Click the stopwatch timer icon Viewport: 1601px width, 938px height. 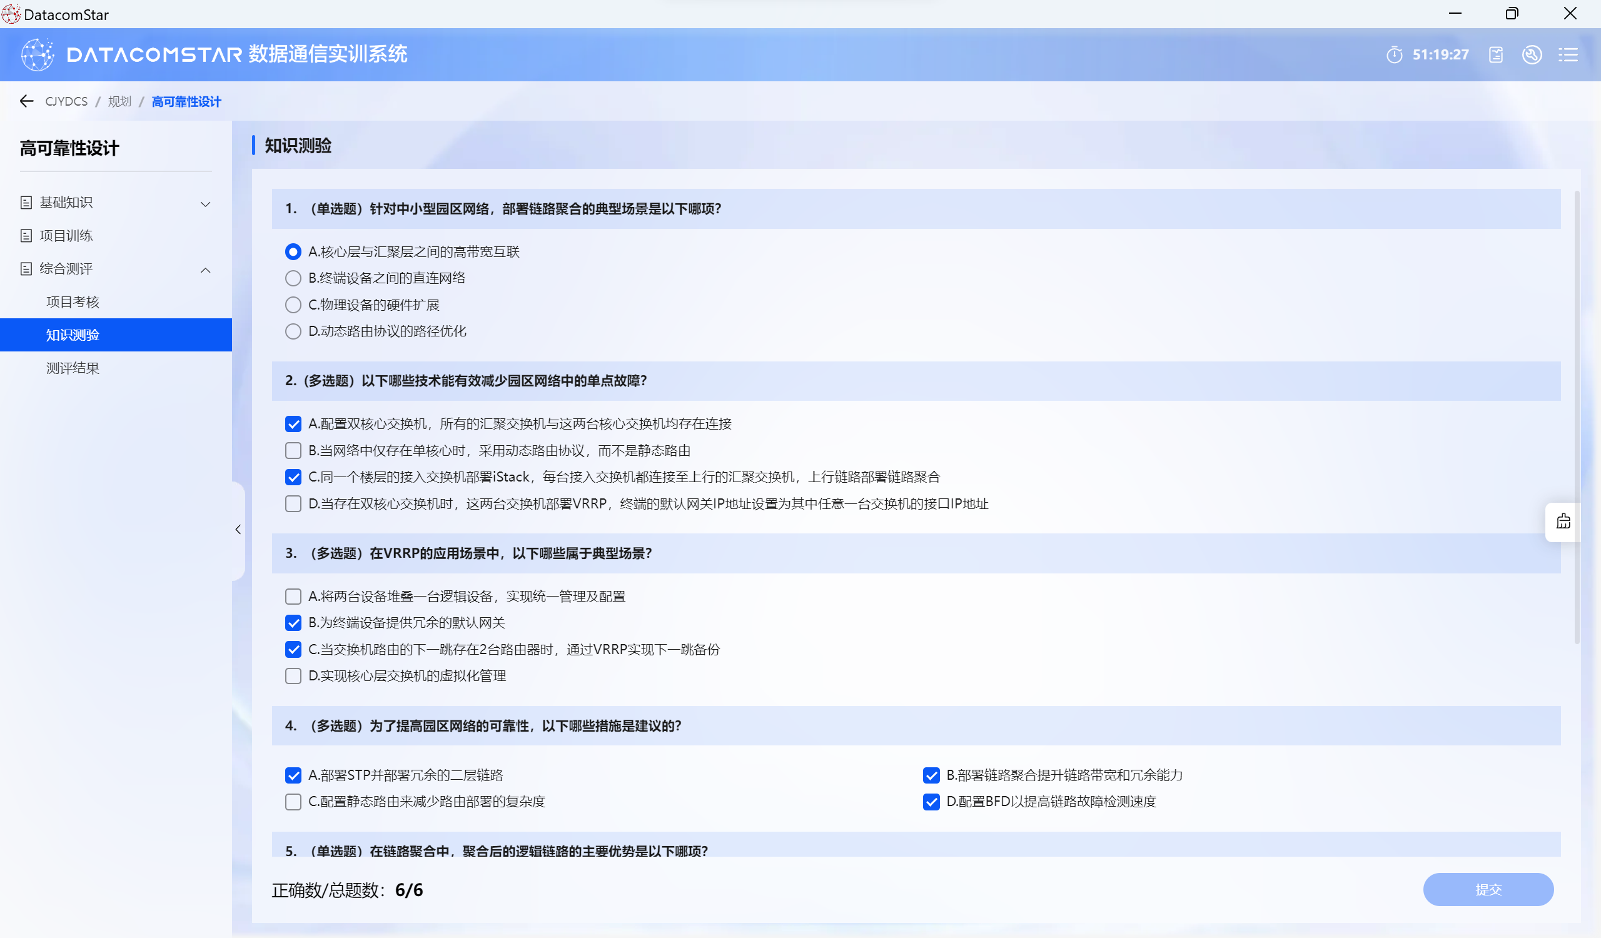point(1394,54)
